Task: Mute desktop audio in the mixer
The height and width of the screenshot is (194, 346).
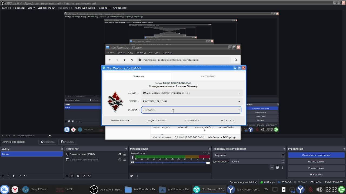Action: [x=132, y=162]
